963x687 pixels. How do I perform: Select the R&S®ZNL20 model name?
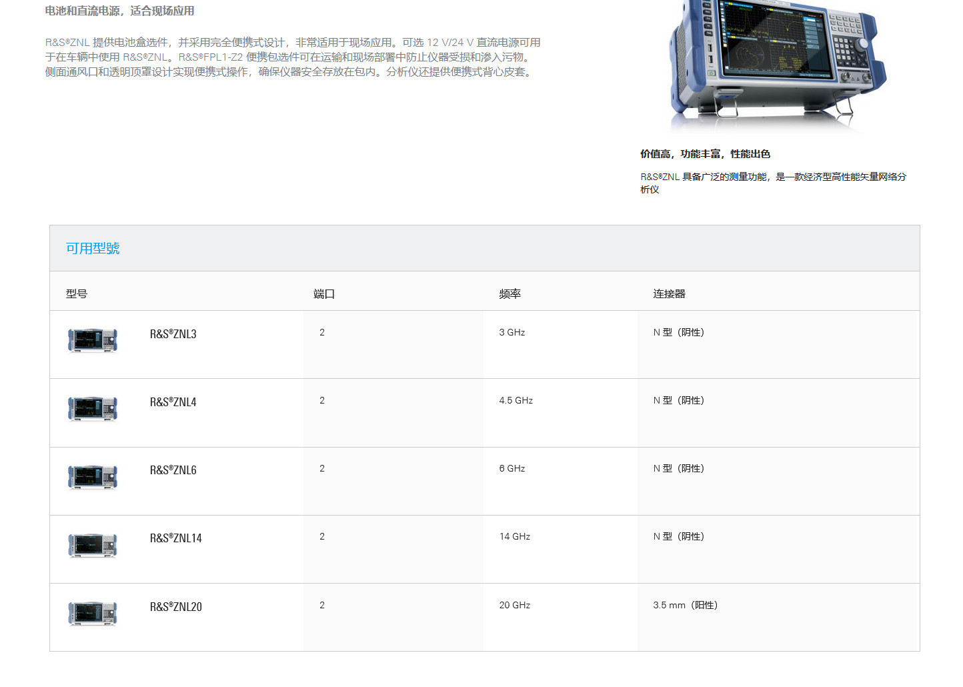(x=175, y=607)
